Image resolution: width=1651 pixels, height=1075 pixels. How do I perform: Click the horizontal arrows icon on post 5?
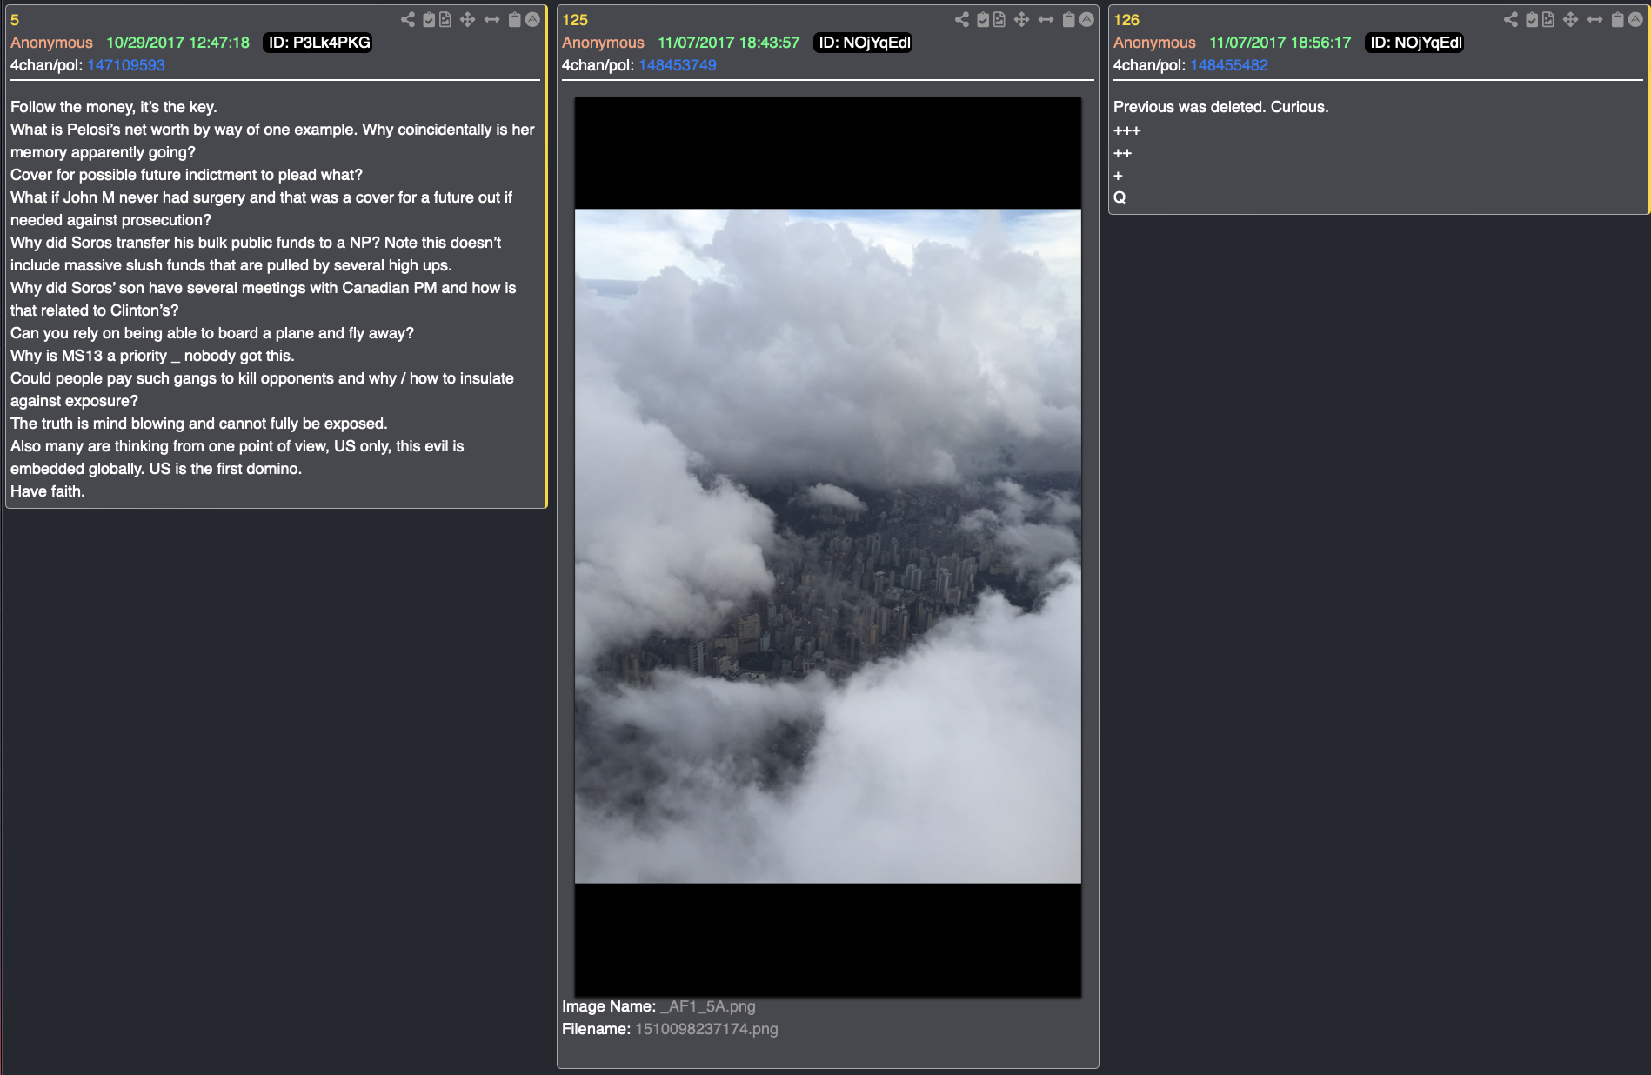[492, 19]
